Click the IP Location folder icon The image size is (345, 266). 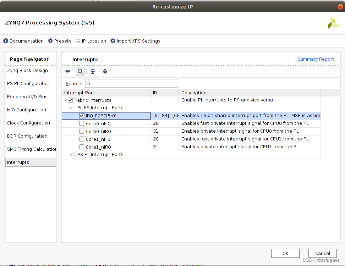[x=78, y=41]
